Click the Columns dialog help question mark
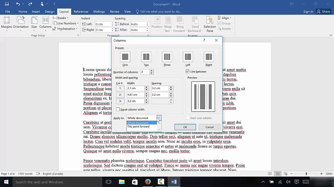This screenshot has width=334, height=187. 204,40
